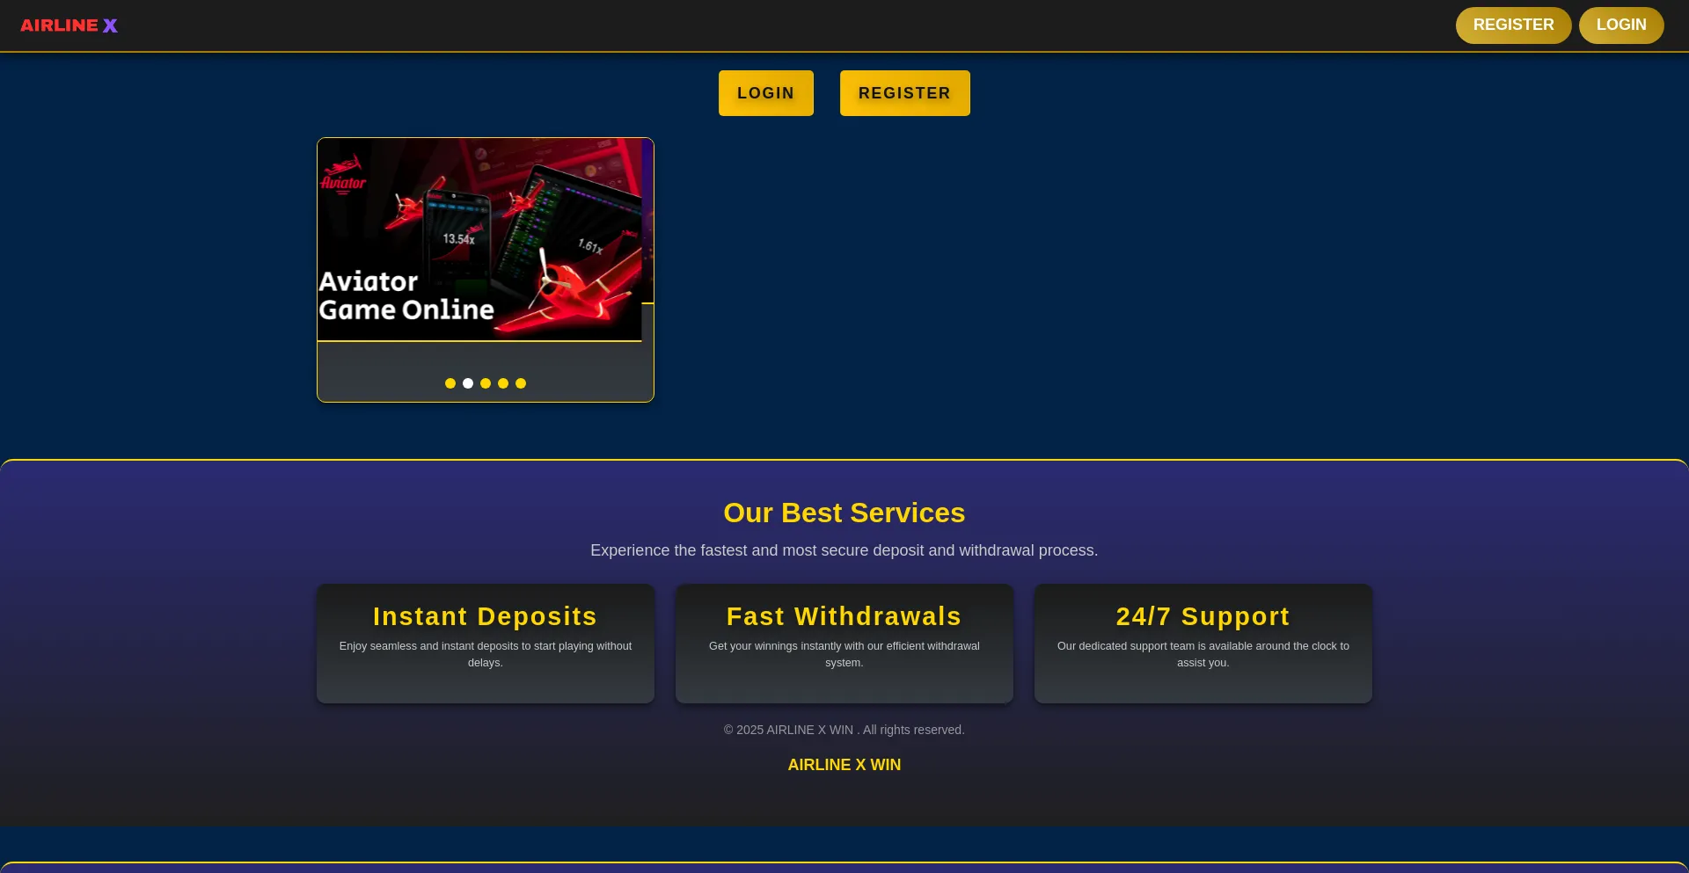Jump to the fourth carousel slide dot
This screenshot has width=1689, height=873.
tap(503, 383)
